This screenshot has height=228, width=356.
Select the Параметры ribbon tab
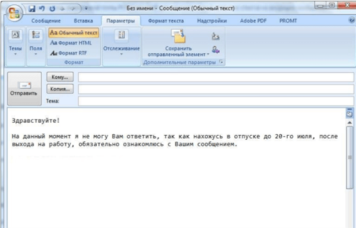[120, 21]
